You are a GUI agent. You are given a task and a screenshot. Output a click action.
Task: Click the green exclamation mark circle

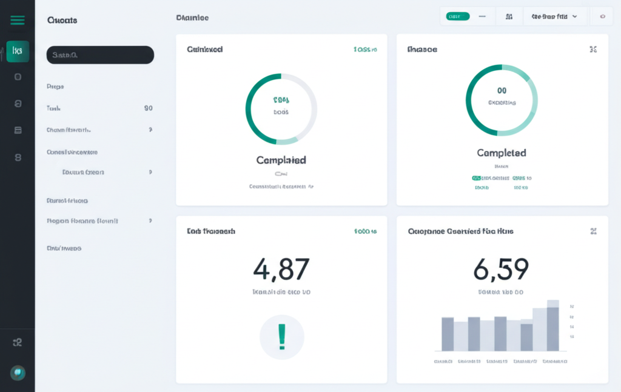[x=281, y=337]
